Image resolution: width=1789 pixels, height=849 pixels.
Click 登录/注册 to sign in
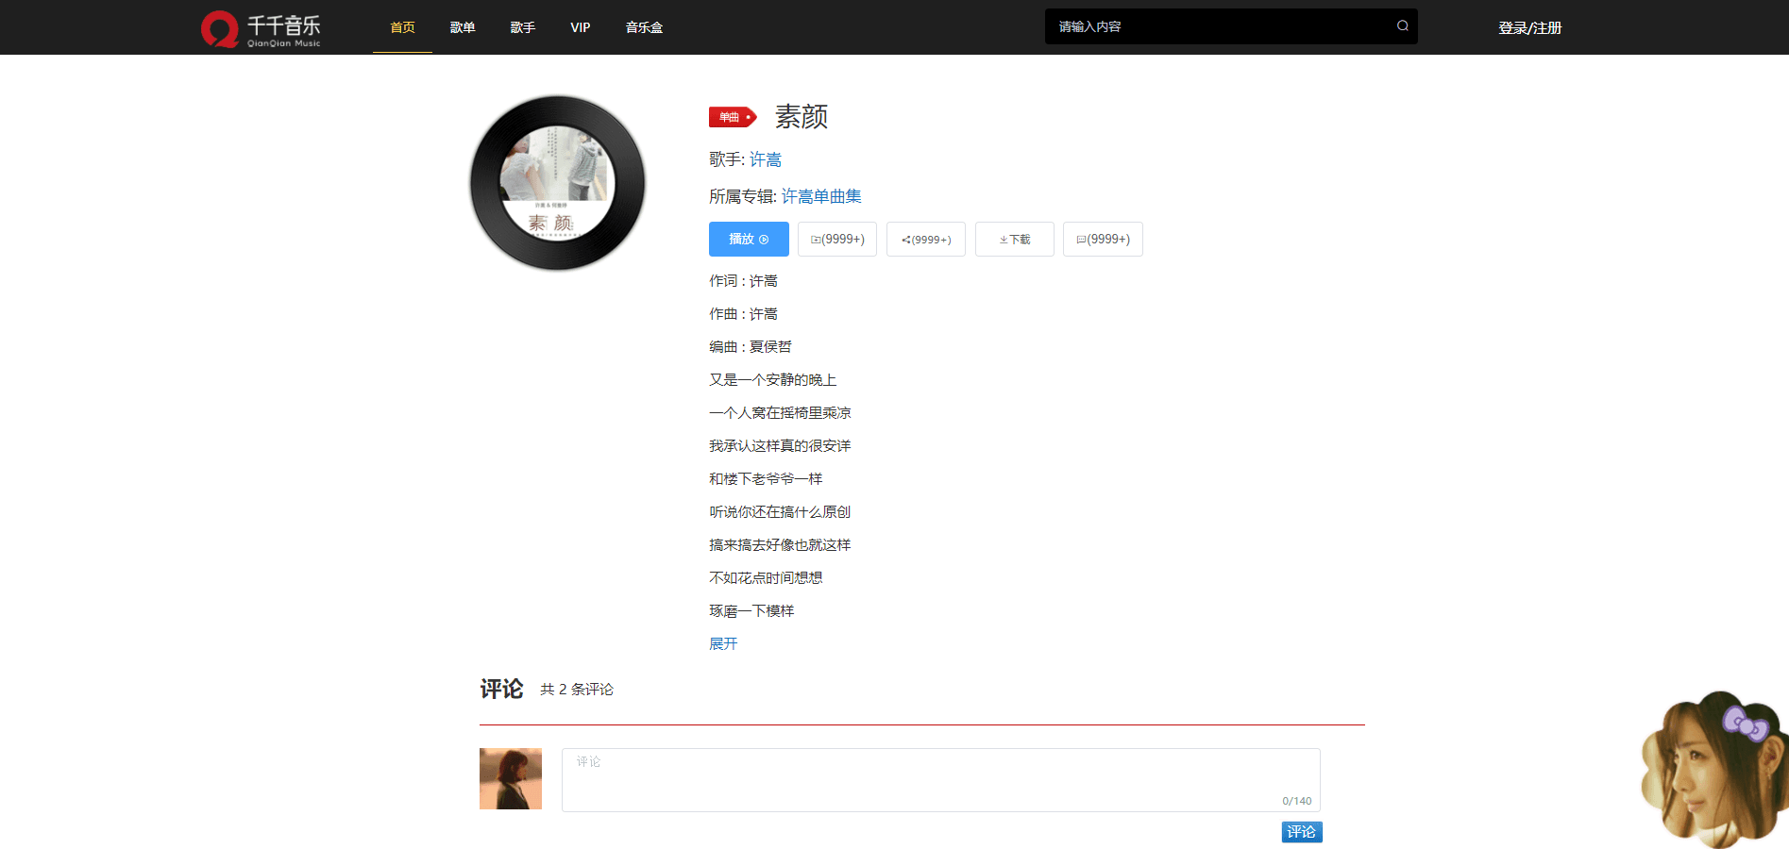[x=1529, y=27]
